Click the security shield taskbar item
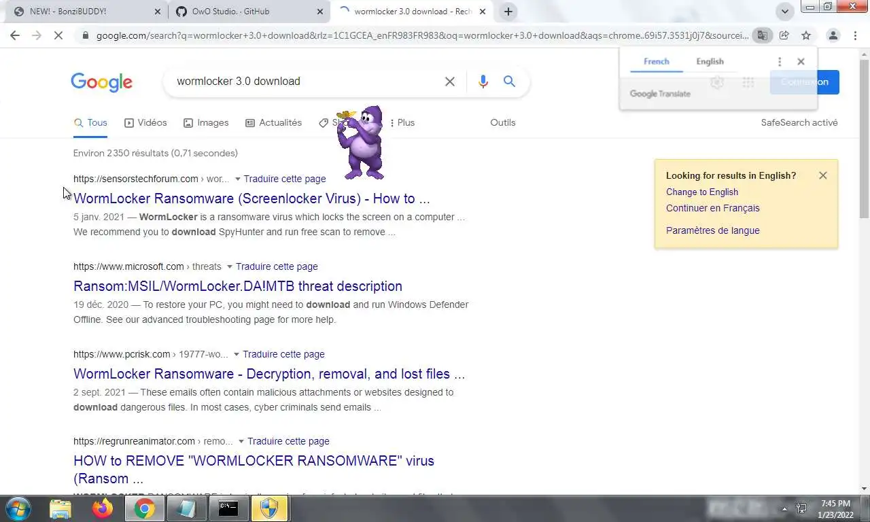The height and width of the screenshot is (522, 870). tap(270, 508)
